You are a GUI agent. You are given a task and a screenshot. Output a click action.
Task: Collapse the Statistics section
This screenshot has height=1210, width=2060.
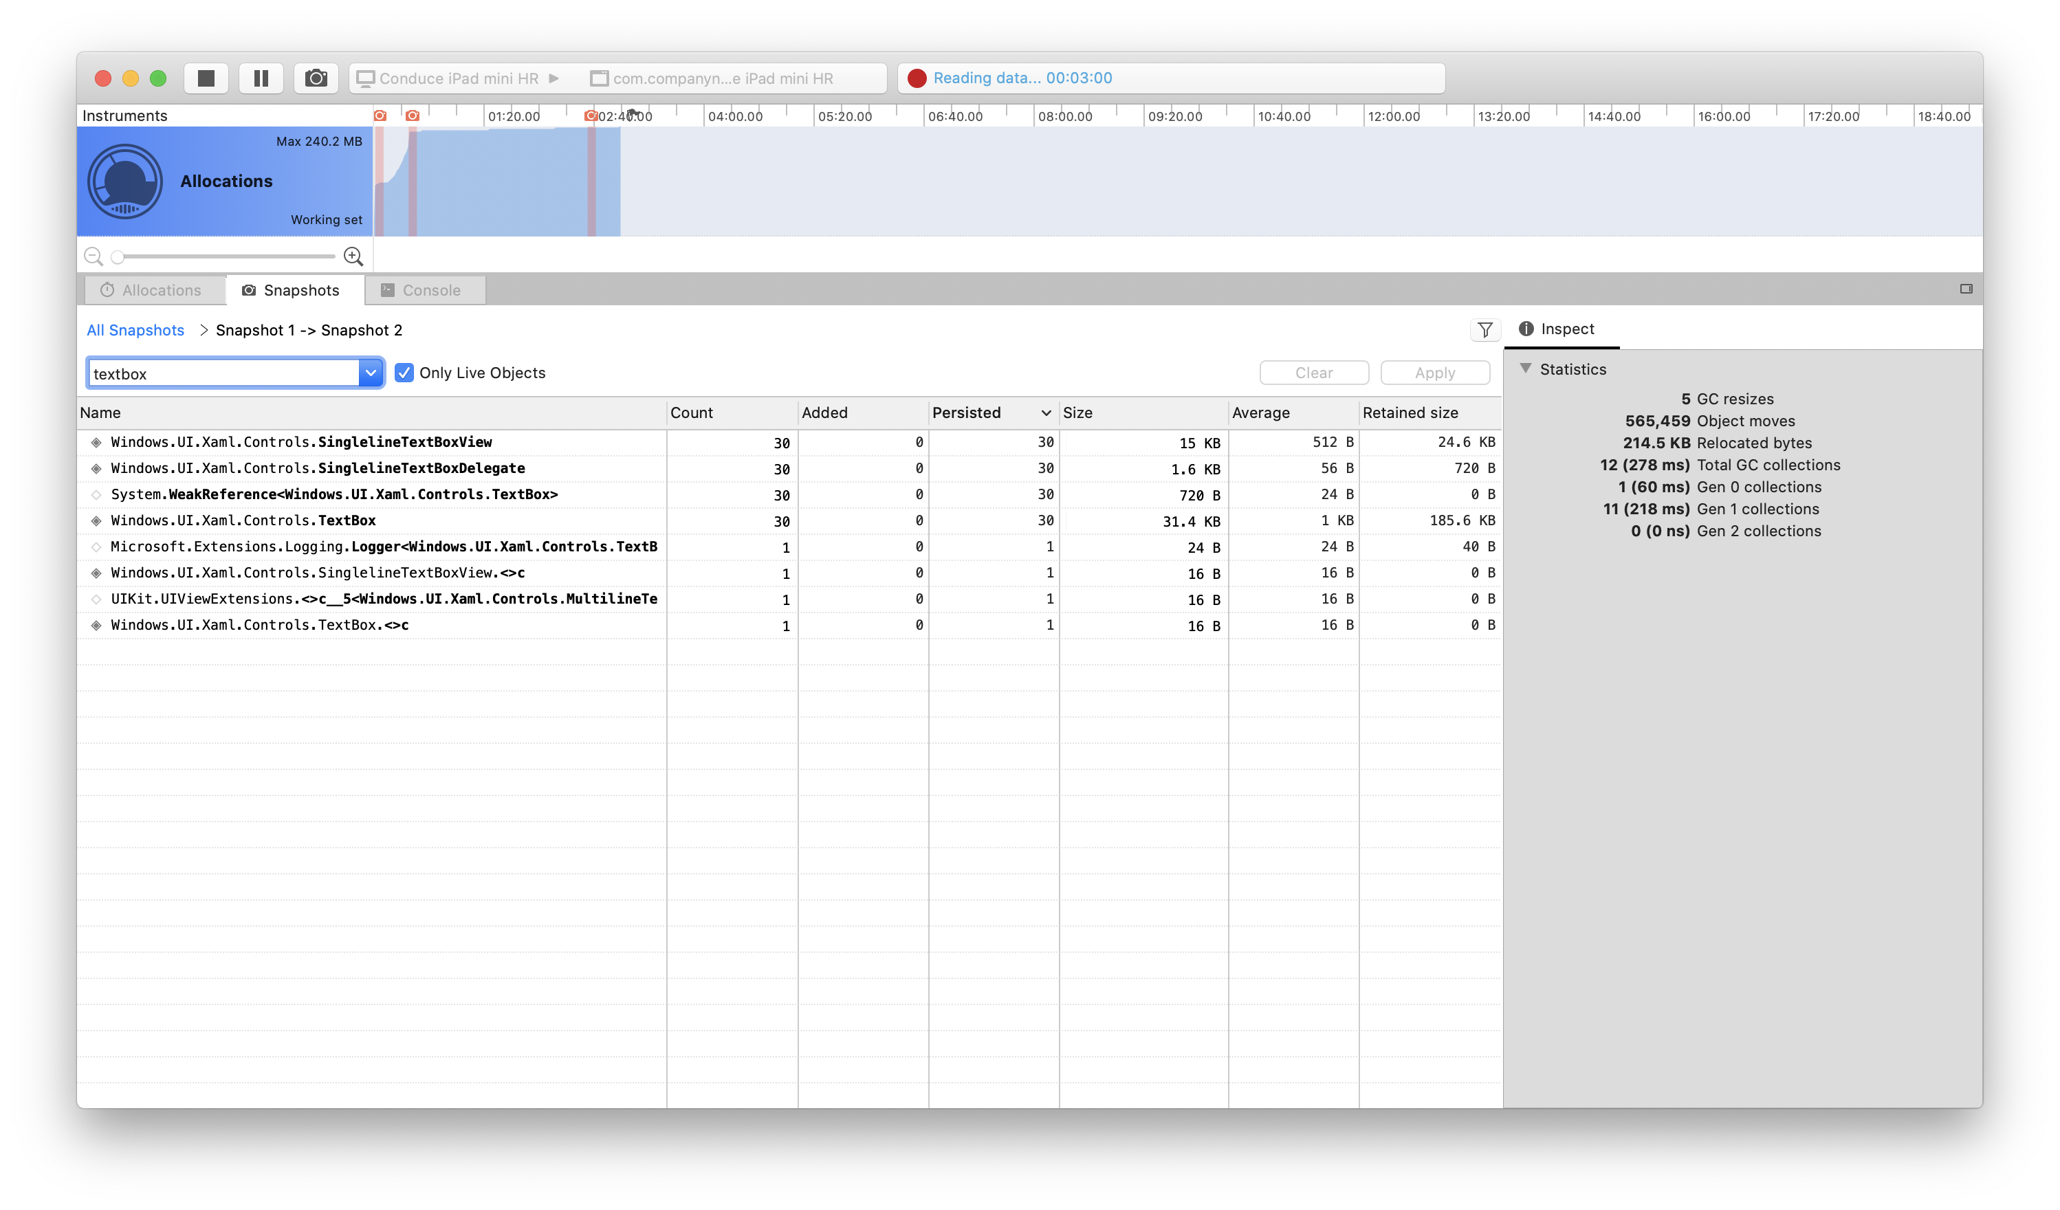pyautogui.click(x=1526, y=368)
